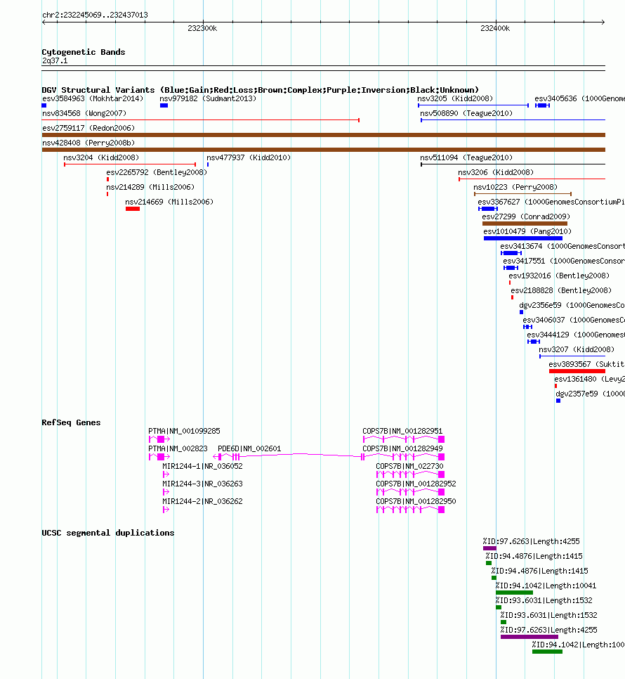Select the nsv3206 (Kidd2008) label

(x=496, y=172)
